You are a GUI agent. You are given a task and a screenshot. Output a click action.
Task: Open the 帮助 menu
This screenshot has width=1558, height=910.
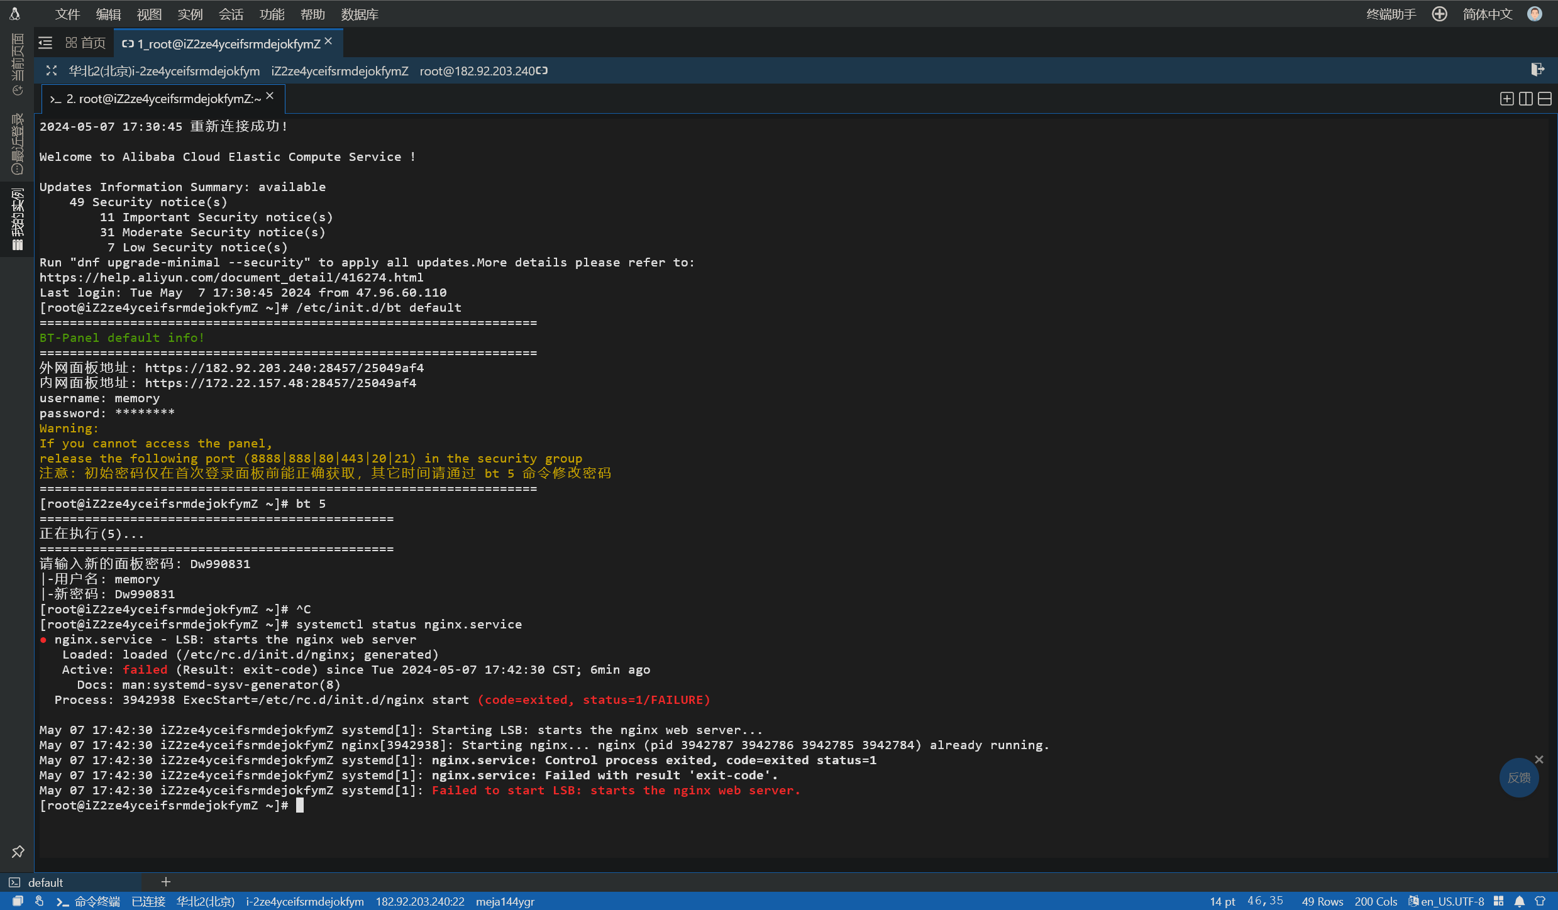coord(312,14)
